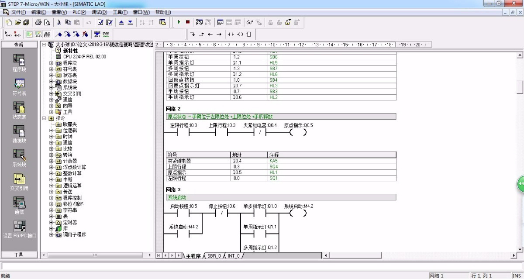Click the 启动按钮:I0.5 contact in network 3
Screen dimensions: 524x279
(x=183, y=213)
